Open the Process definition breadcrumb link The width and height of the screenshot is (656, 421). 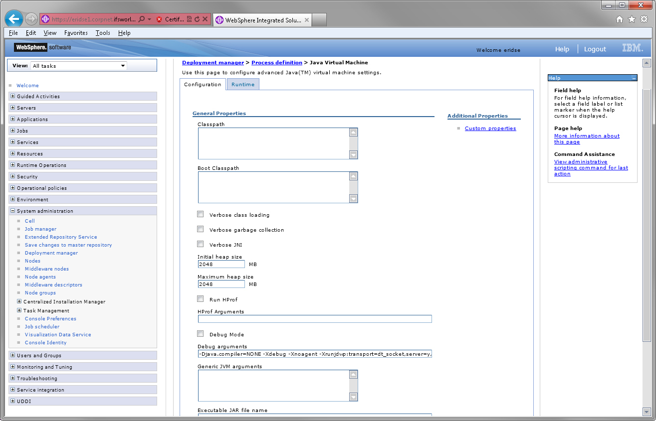pyautogui.click(x=277, y=63)
